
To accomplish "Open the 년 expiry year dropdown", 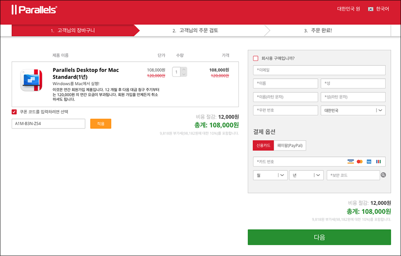I will click(306, 175).
